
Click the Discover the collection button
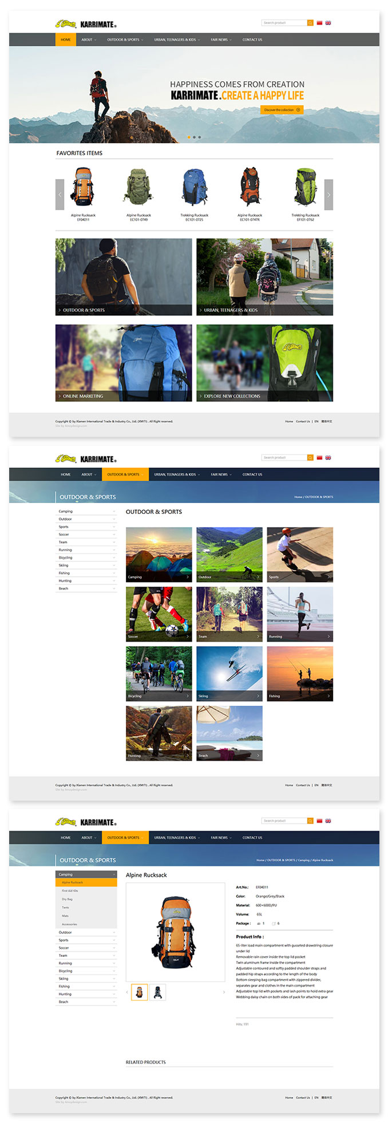(x=282, y=110)
